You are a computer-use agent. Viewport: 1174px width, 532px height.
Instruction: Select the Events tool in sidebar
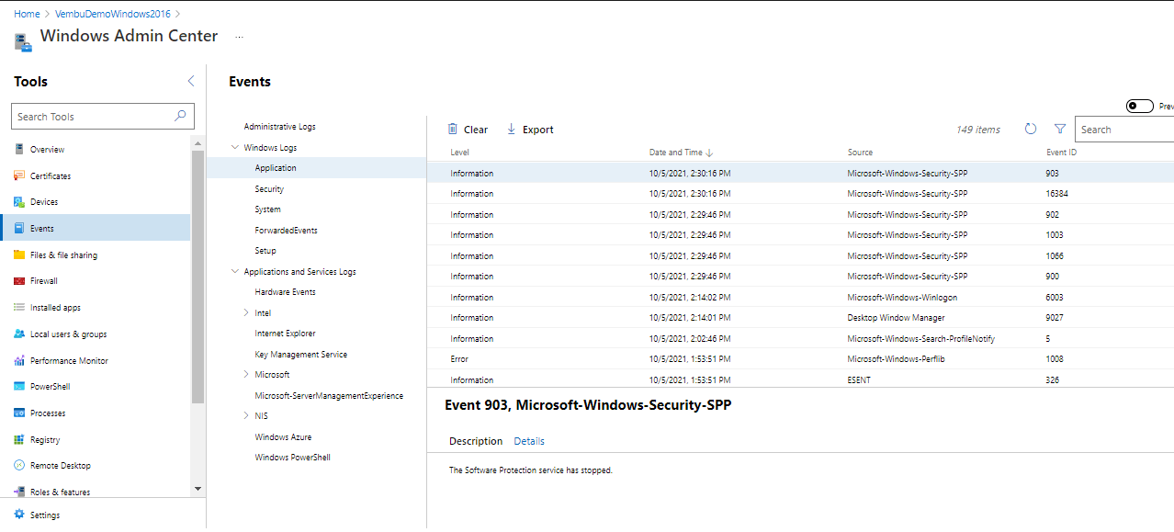[96, 228]
